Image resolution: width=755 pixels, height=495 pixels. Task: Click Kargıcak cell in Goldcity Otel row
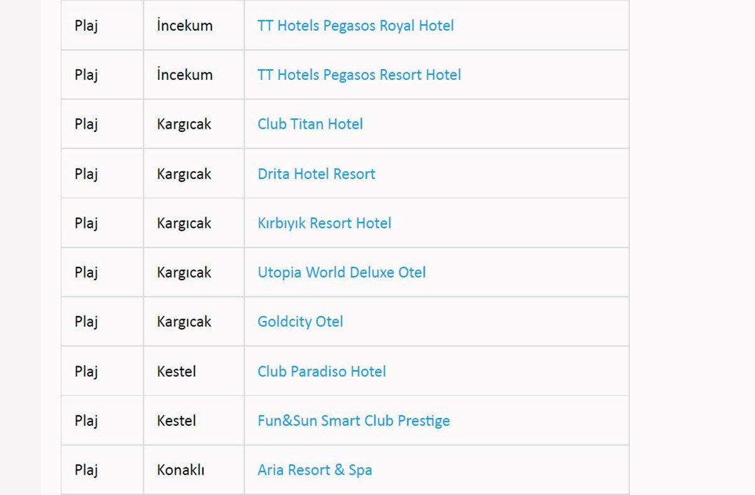pyautogui.click(x=194, y=322)
